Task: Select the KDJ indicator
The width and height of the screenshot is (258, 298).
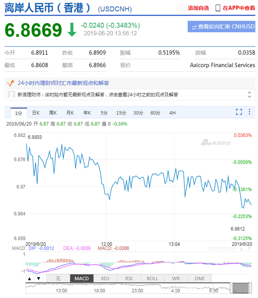Action: pyautogui.click(x=105, y=279)
